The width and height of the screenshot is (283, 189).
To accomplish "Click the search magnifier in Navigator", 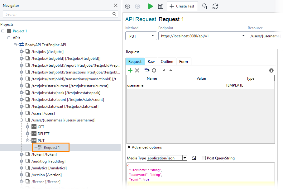I will [115, 14].
